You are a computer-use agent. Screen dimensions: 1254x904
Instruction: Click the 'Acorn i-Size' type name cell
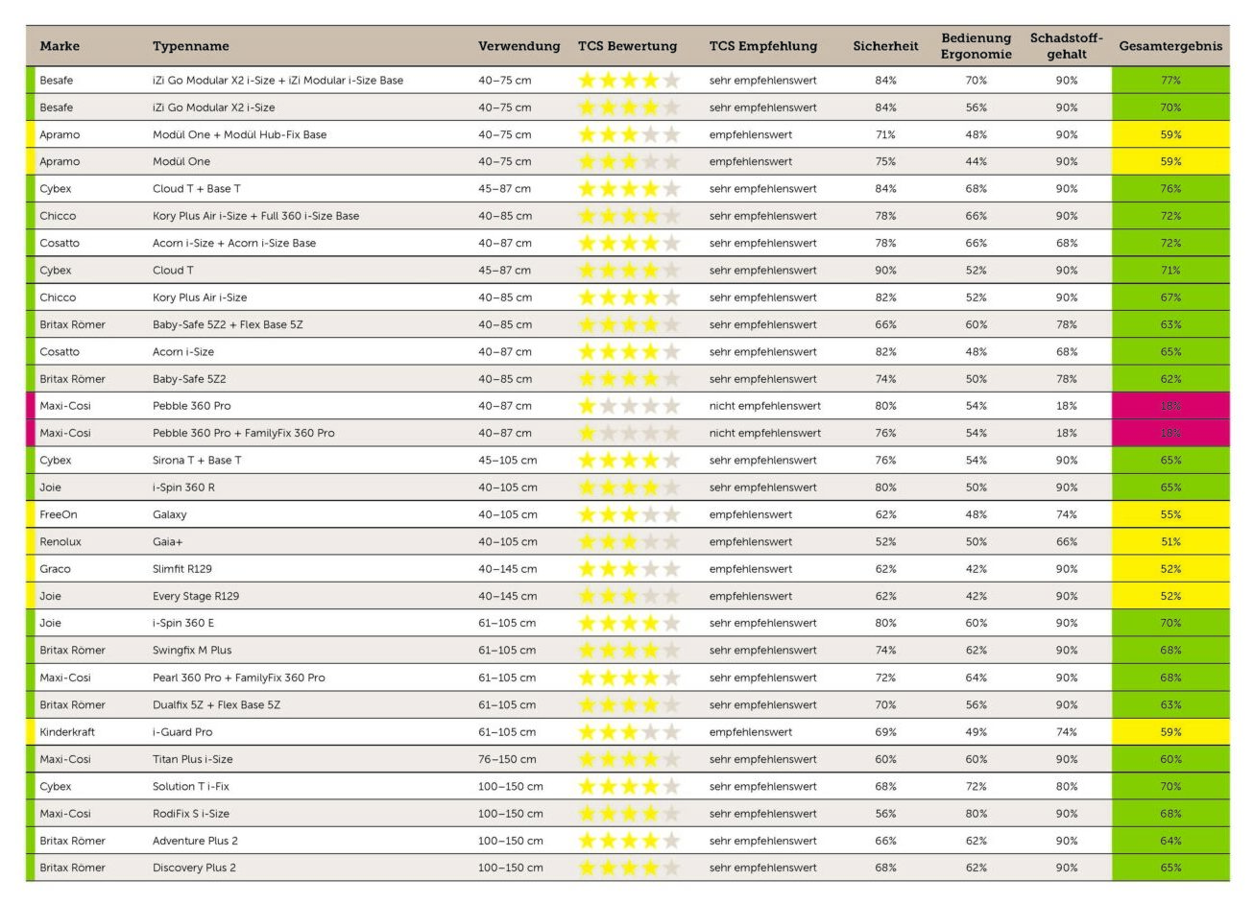coord(183,352)
